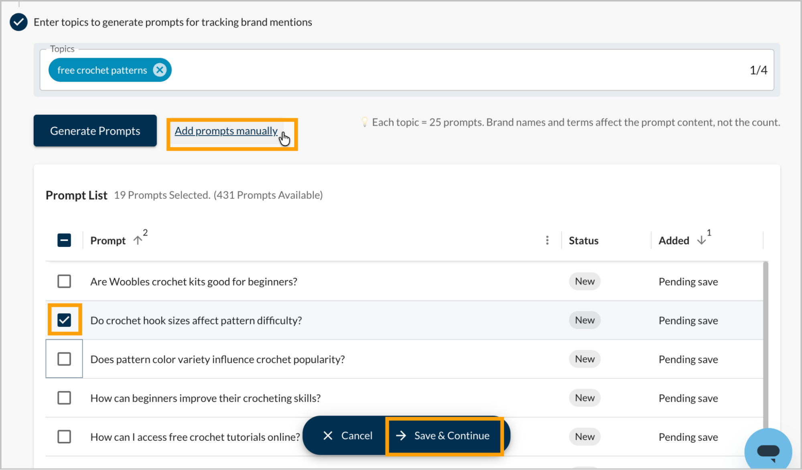Select 'Are Woobles crochet kits good for beginners?' text
This screenshot has height=470, width=802.
click(x=194, y=282)
